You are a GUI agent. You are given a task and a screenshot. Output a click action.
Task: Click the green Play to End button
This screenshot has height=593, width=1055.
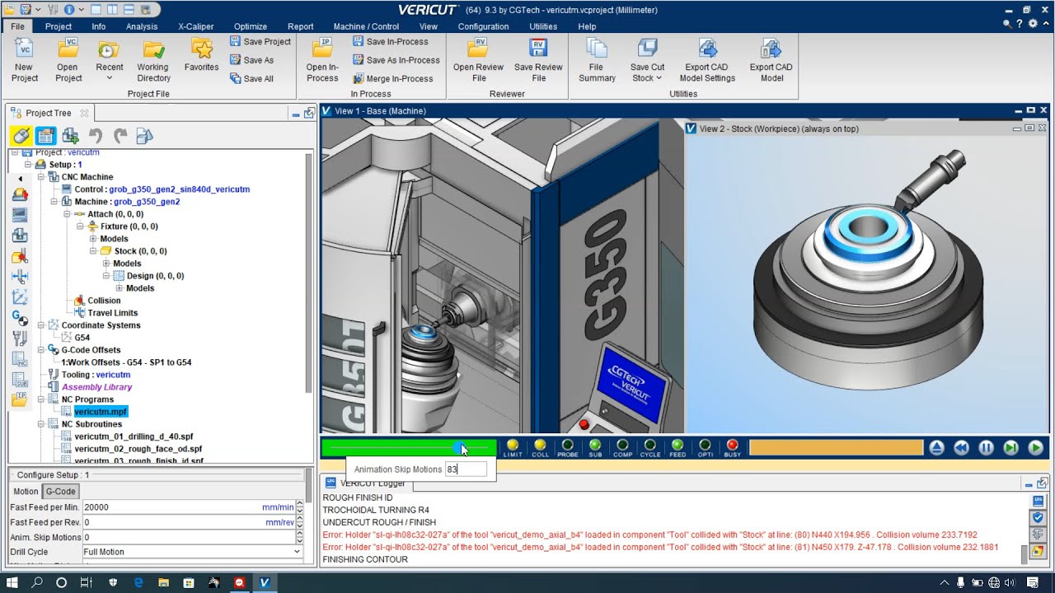coord(1035,448)
